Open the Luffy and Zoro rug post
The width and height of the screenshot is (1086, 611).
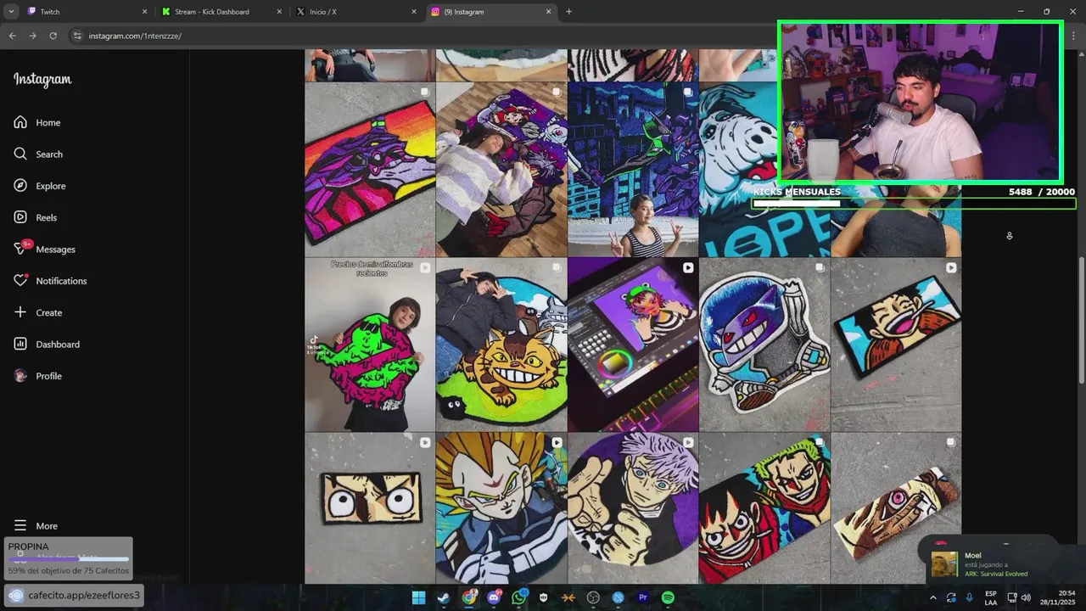coord(764,508)
